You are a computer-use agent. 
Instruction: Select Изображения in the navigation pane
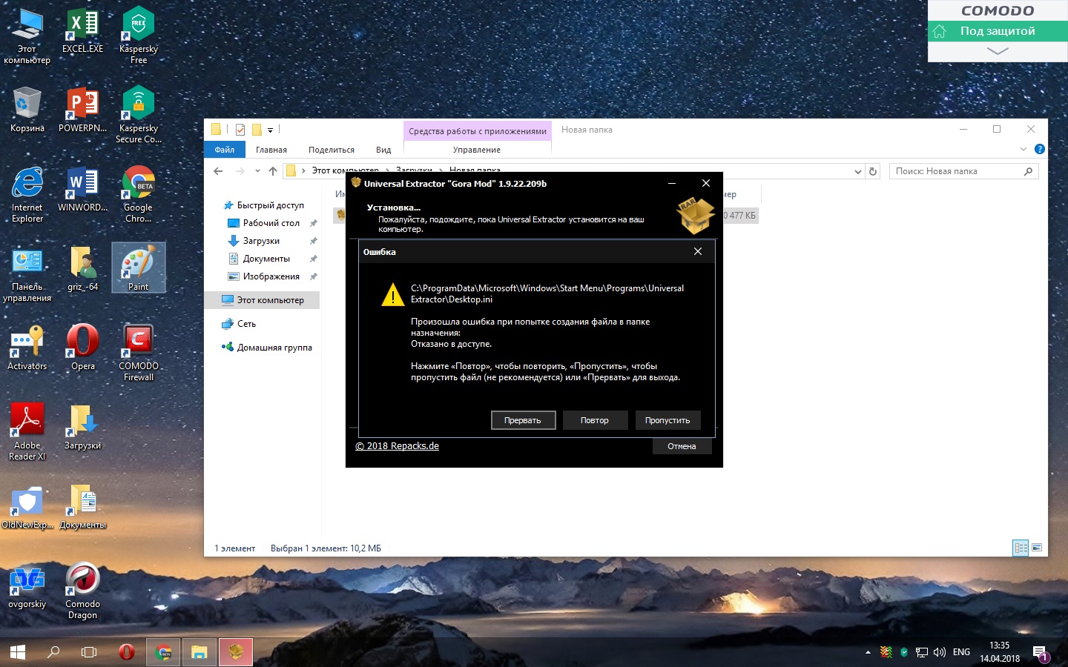click(271, 276)
